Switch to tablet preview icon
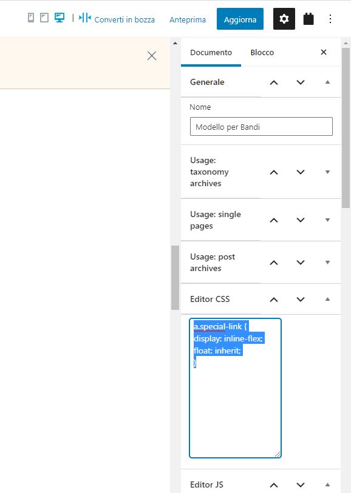Viewport: 351px width, 493px height. pyautogui.click(x=44, y=18)
